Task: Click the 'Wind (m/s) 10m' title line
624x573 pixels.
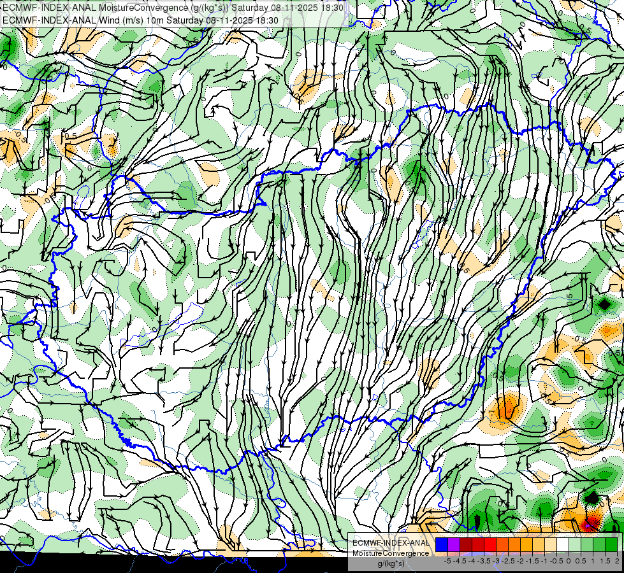Action: click(140, 20)
